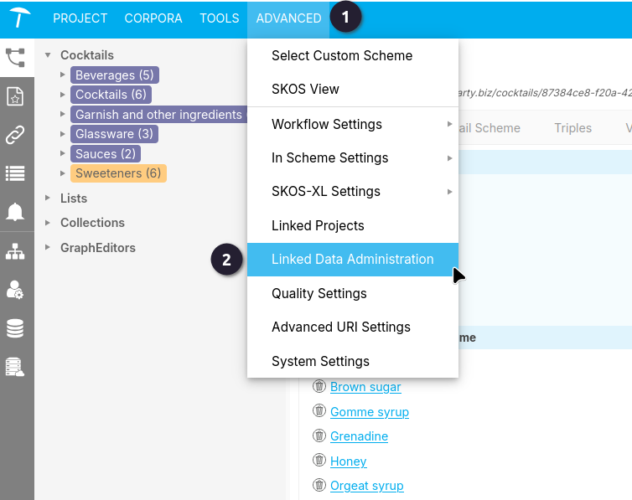Viewport: 632px width, 500px height.
Task: Select the Sweeteners (6) concept
Action: click(x=118, y=173)
